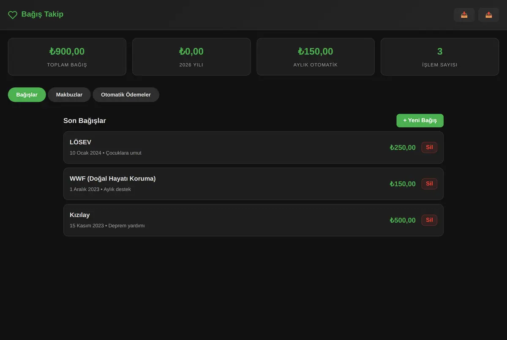This screenshot has height=340, width=507.
Task: Select the WWF (Doğal Hayatı Koruma) entry
Action: point(253,184)
